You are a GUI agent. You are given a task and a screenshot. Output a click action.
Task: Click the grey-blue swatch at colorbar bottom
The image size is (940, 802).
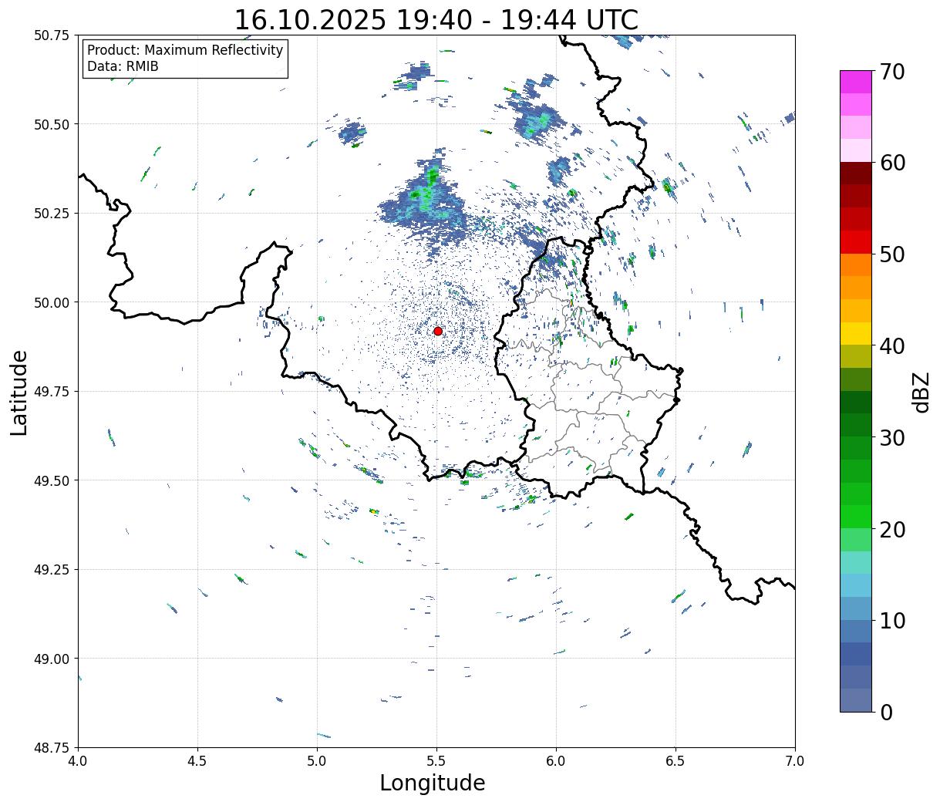coord(856,699)
